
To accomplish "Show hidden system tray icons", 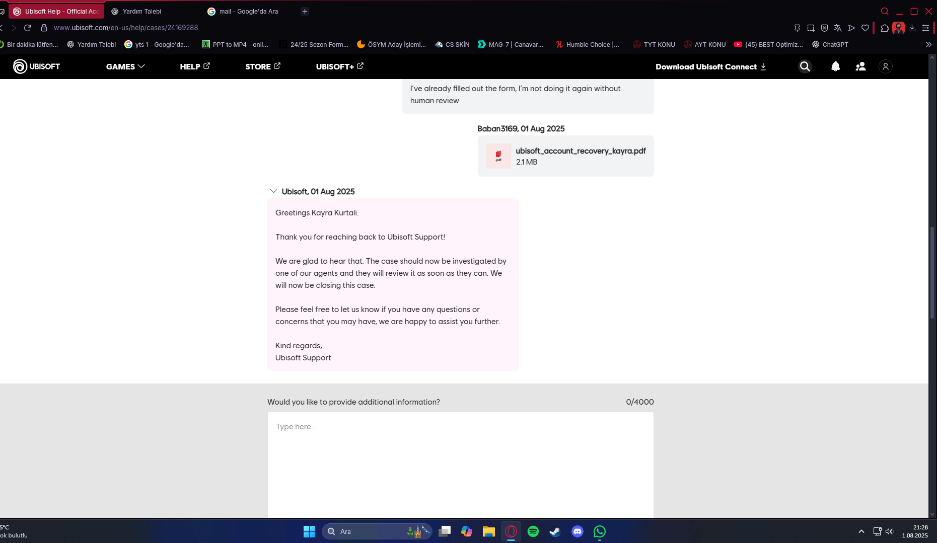I will click(861, 531).
